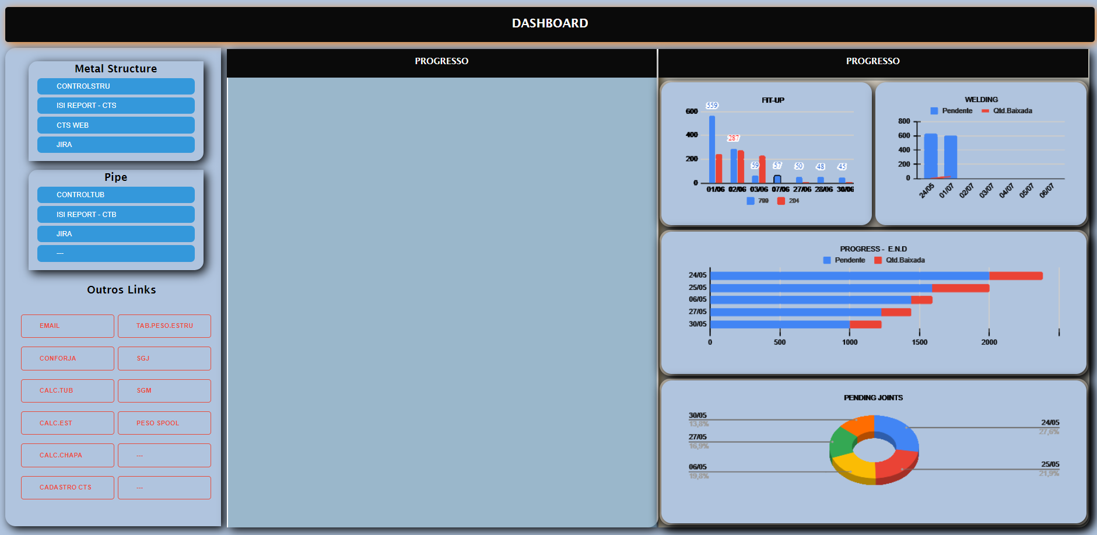Click the ISI REPORT - CTB button
Image resolution: width=1097 pixels, height=535 pixels.
point(115,215)
